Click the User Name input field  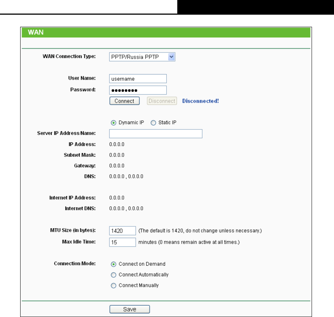click(x=138, y=79)
